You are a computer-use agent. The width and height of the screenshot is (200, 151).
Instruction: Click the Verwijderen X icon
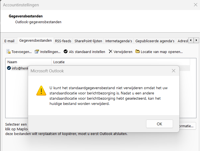click(x=111, y=52)
